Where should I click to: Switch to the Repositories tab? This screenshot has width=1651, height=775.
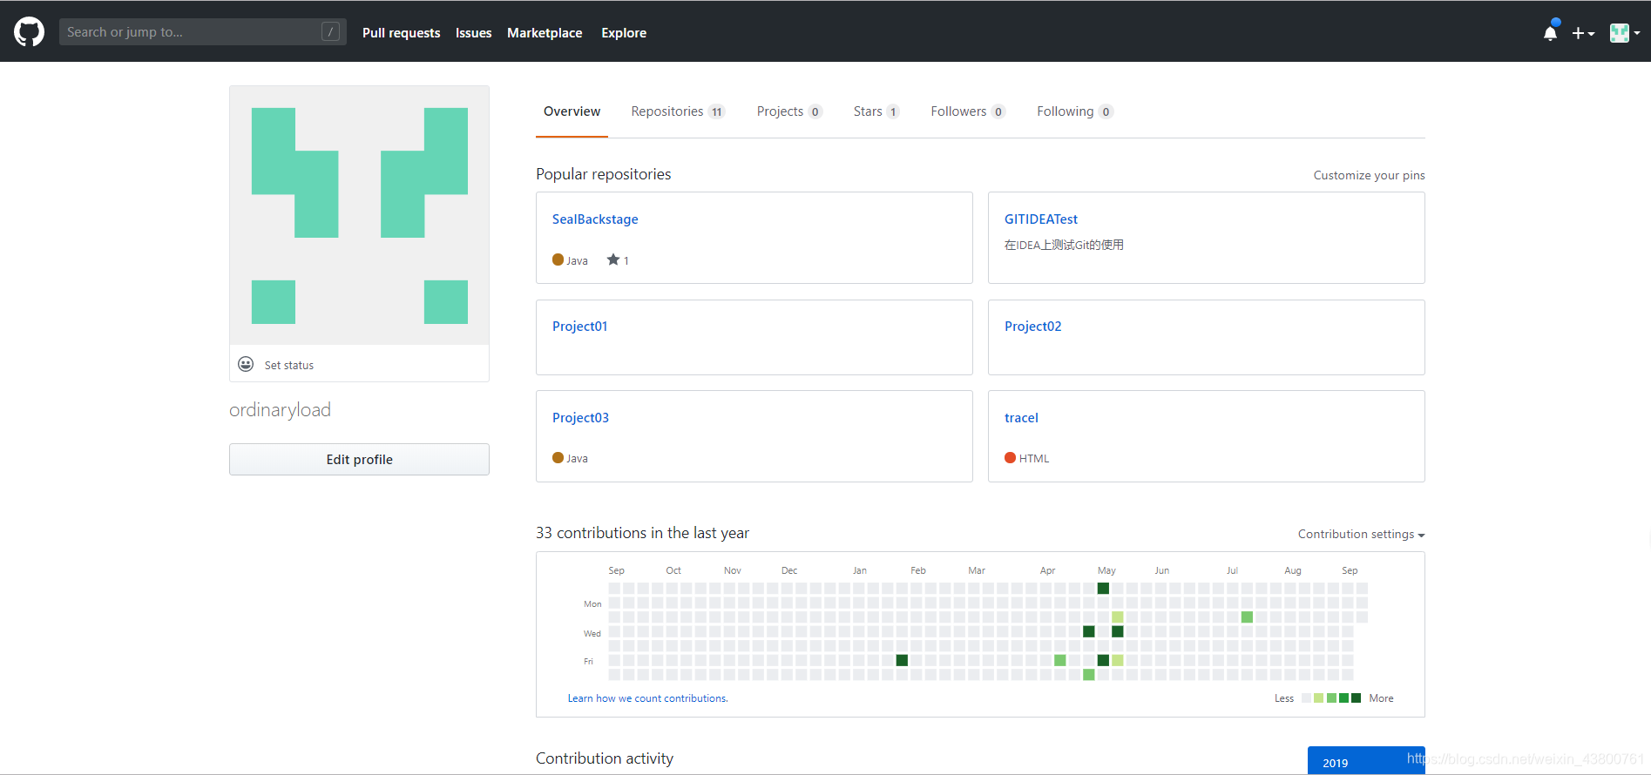click(x=678, y=111)
